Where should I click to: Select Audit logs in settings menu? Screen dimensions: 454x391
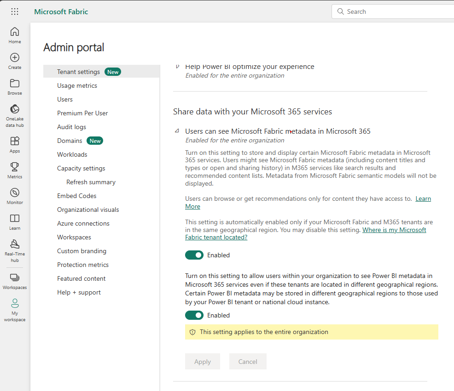point(71,126)
